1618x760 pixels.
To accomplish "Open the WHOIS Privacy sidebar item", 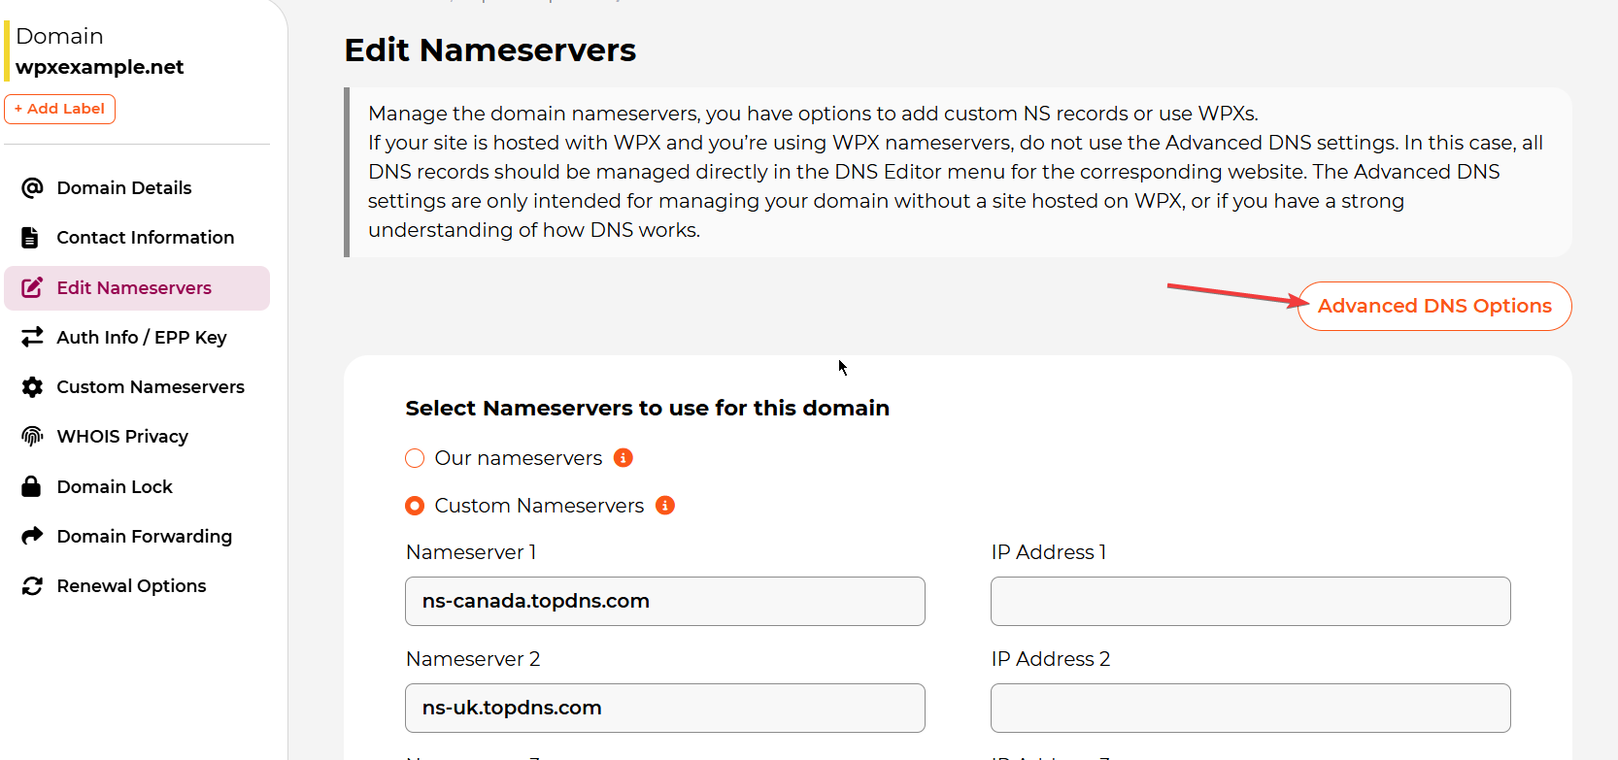I will click(122, 437).
